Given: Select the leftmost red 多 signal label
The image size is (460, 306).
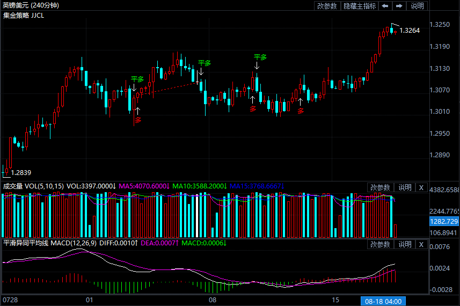Looking at the screenshot, I should [x=138, y=120].
